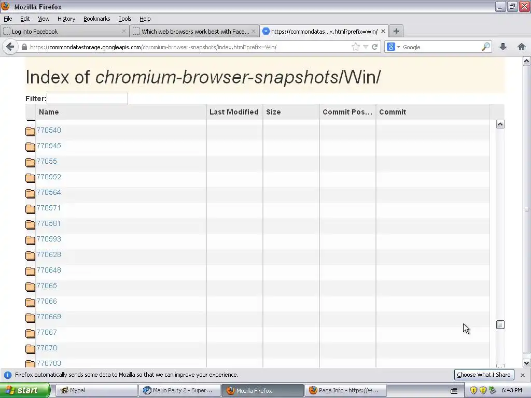Sort by the Size column header

[291, 112]
